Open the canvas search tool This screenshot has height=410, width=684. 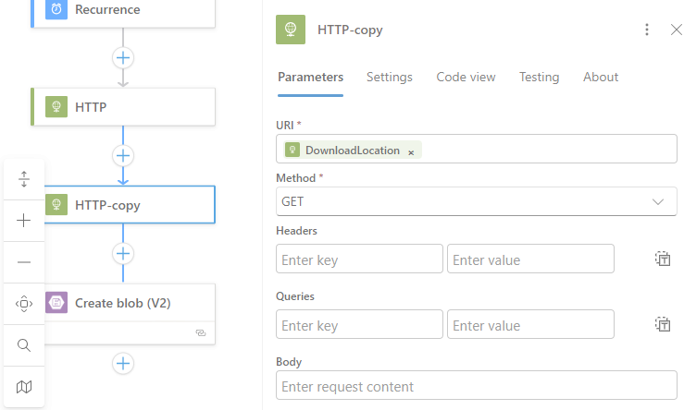[x=24, y=345]
